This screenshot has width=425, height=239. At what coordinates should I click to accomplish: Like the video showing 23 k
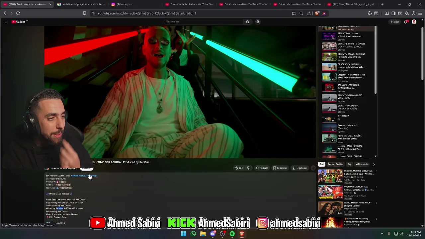pos(239,168)
